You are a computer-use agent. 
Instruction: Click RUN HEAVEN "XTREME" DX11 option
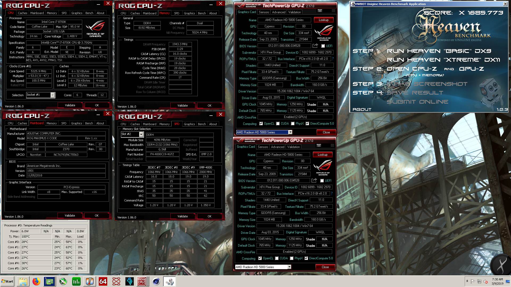443,60
